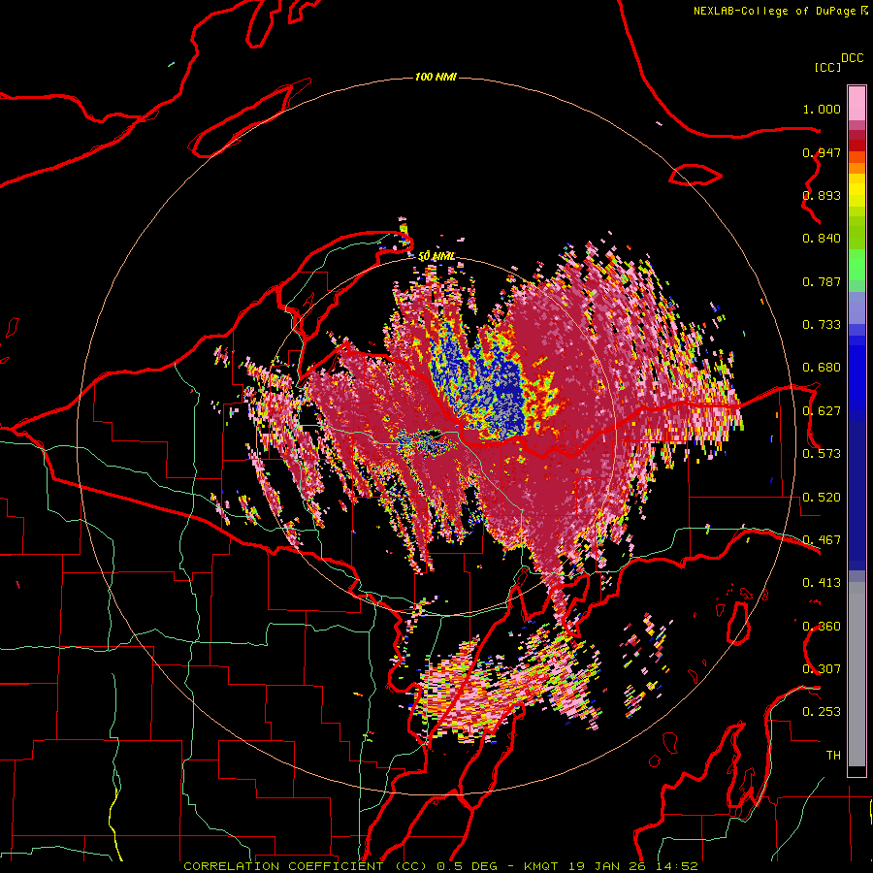Click the [CC] units label
Viewport: 873px width, 873px height.
click(x=827, y=67)
